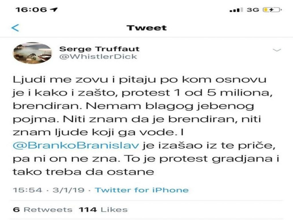Tap the 16:06 status bar clock
The width and height of the screenshot is (293, 220).
click(31, 9)
